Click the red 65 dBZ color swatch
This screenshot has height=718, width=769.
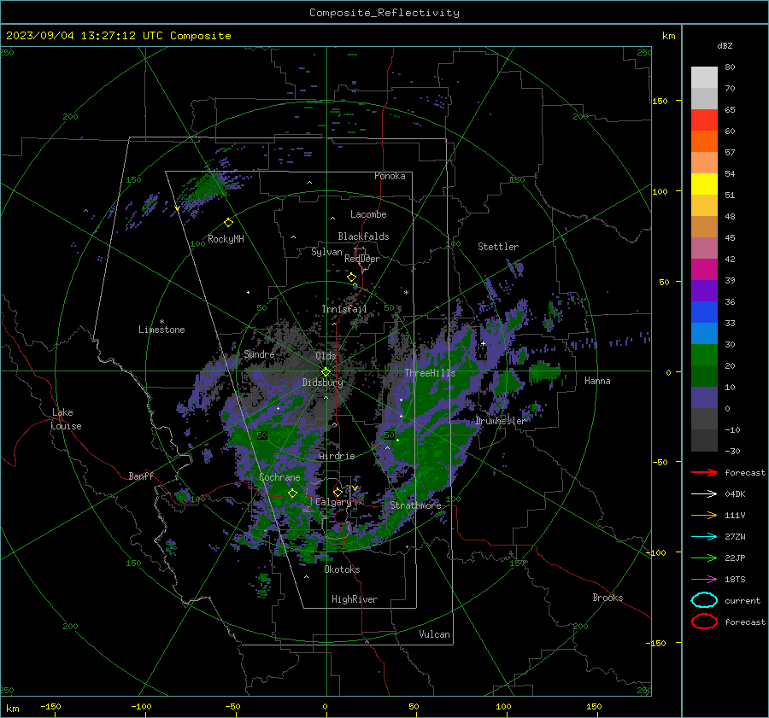click(x=704, y=120)
